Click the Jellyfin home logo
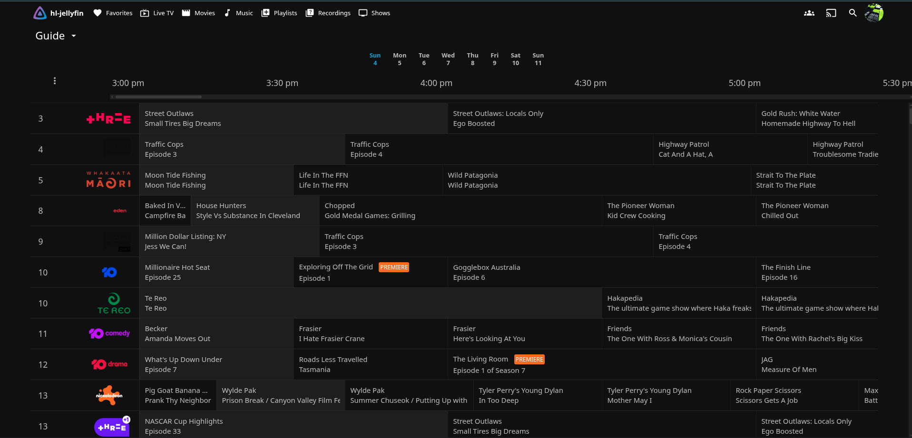 (x=58, y=13)
